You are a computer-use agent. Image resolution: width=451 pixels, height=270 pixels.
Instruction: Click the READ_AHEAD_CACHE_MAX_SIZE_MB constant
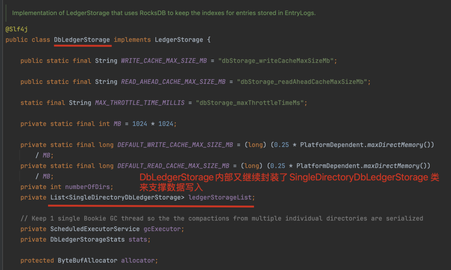click(x=173, y=82)
